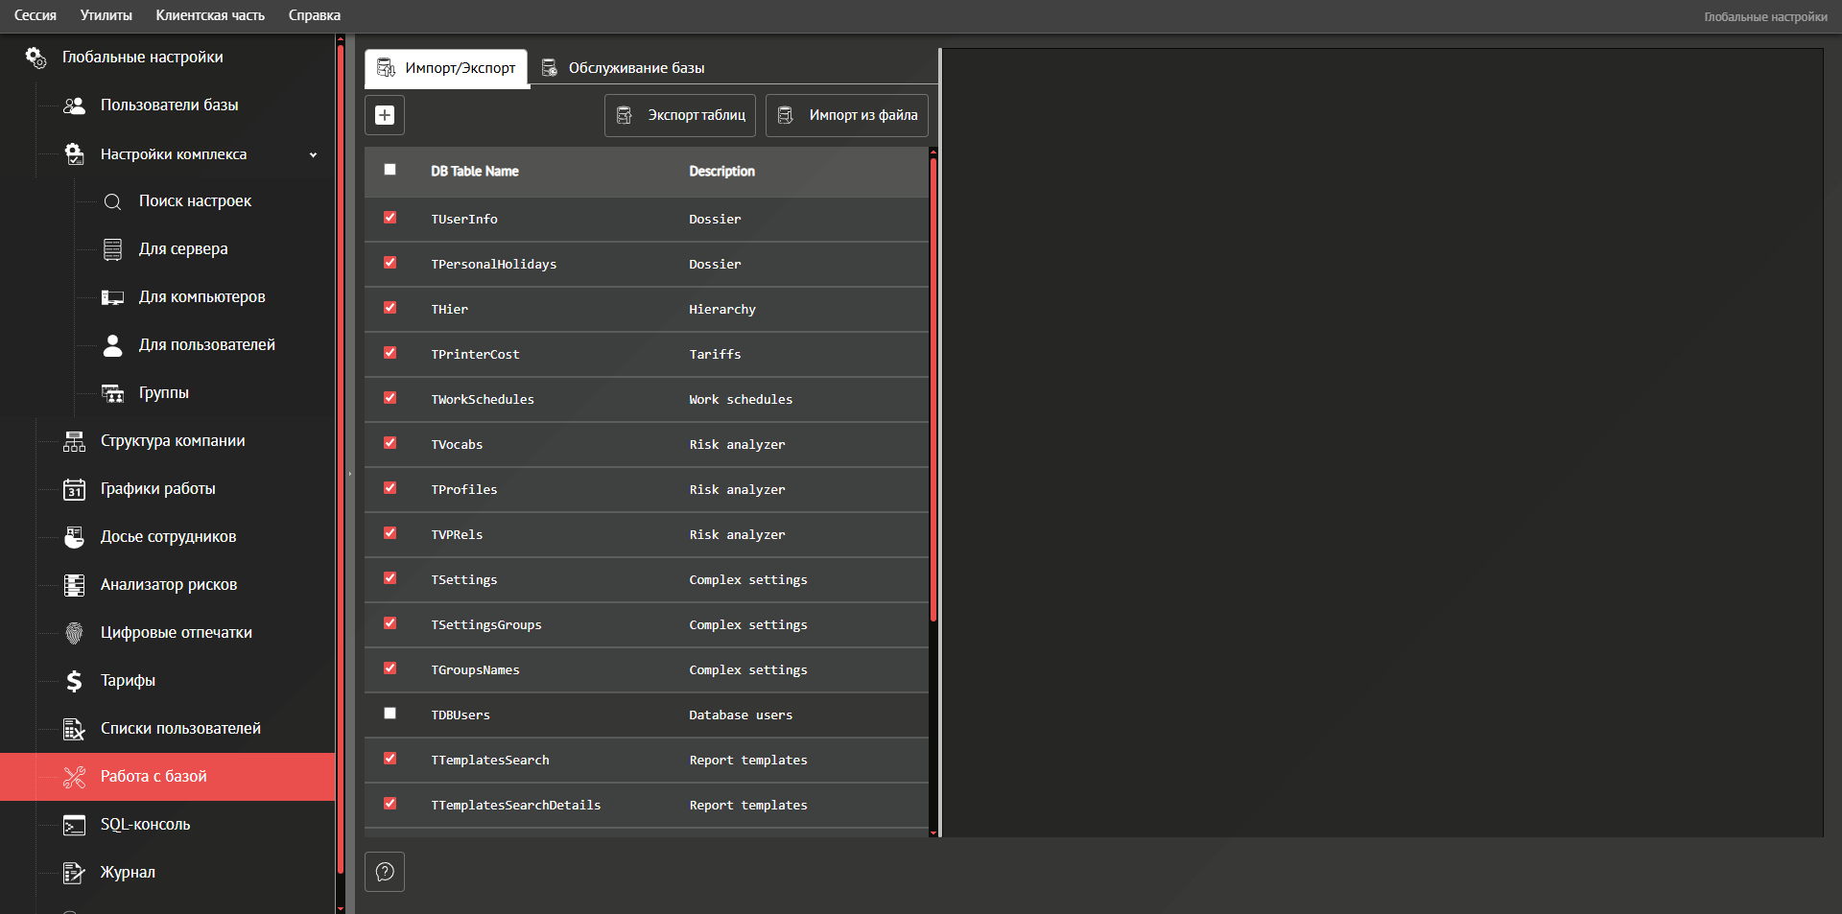The image size is (1842, 914).
Task: Collapse the Настройки комплекса section arrow
Action: click(x=313, y=154)
